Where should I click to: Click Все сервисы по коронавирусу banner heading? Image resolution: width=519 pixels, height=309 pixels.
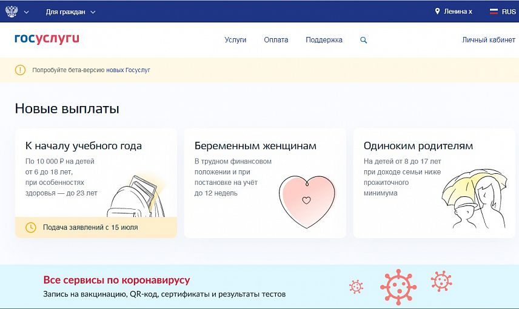(116, 281)
